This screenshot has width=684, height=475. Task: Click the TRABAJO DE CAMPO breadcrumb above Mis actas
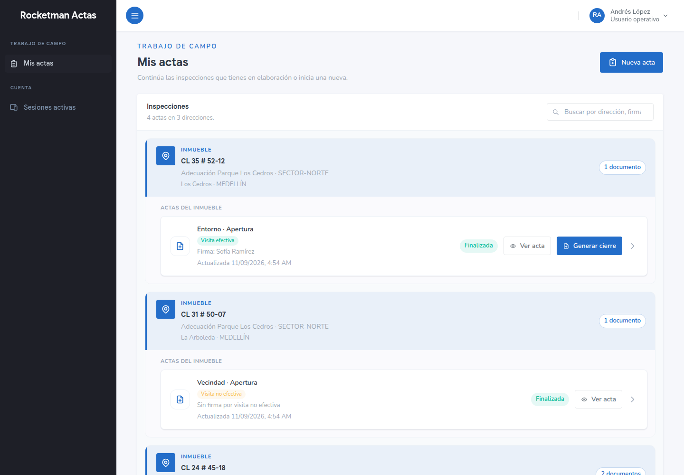tap(177, 46)
